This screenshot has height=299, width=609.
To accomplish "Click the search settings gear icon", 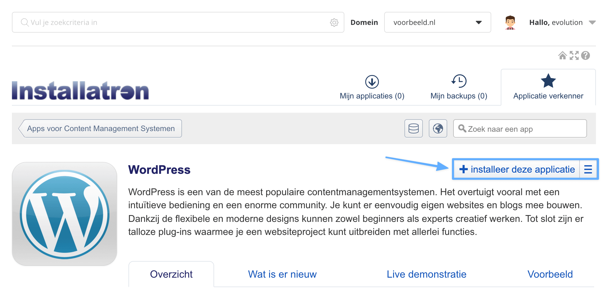I will point(334,23).
